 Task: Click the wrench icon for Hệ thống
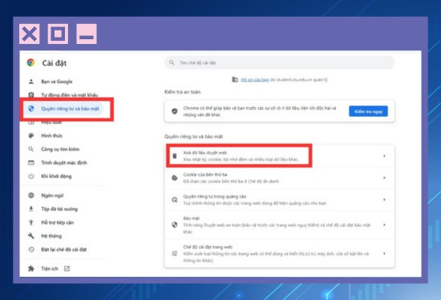[x=31, y=236]
